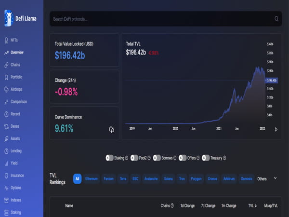Open the Overview menu item
Image resolution: width=289 pixels, height=217 pixels.
(x=17, y=53)
